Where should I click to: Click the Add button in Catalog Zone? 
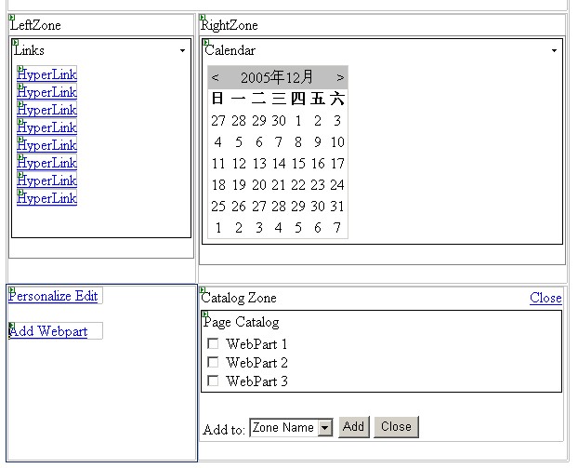coord(354,427)
